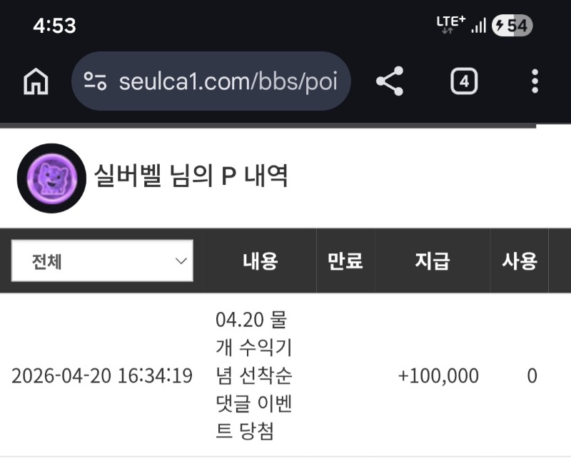Tap the +100,000 points amount
571x461 pixels.
(438, 376)
